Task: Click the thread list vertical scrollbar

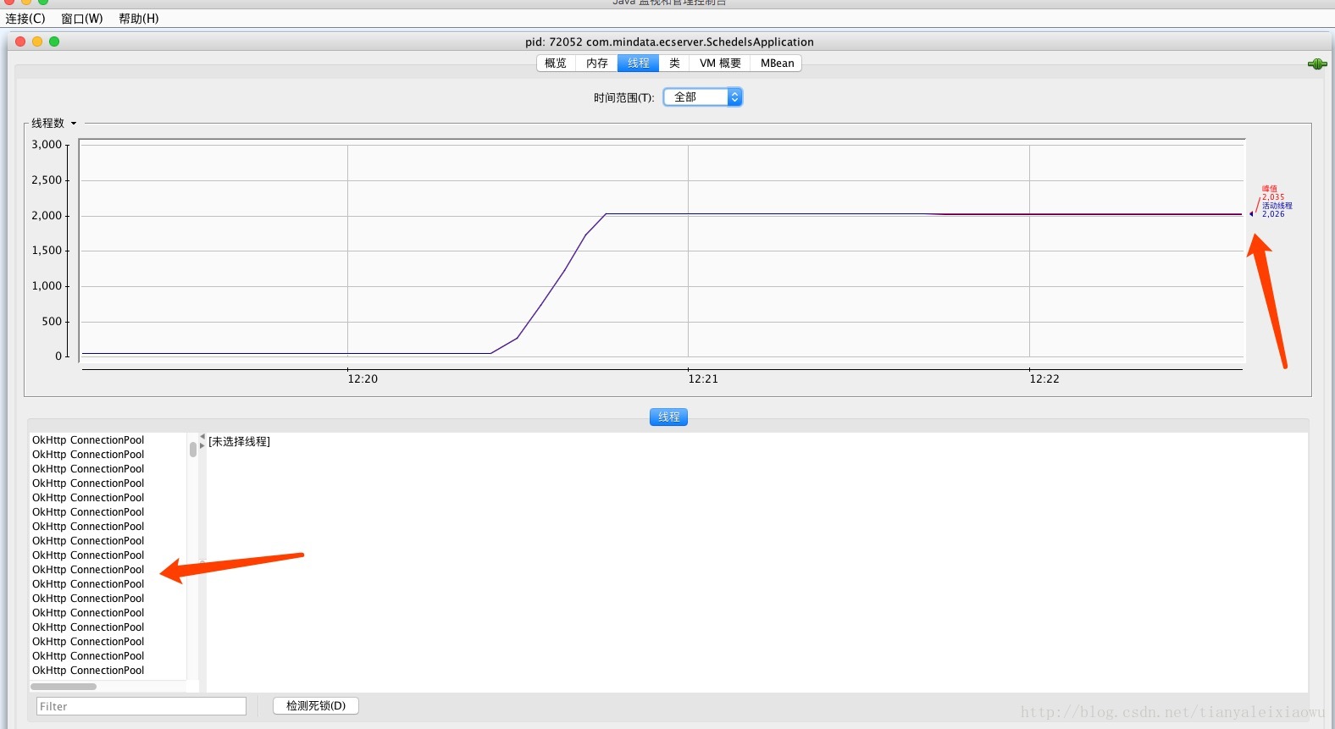Action: pyautogui.click(x=193, y=449)
